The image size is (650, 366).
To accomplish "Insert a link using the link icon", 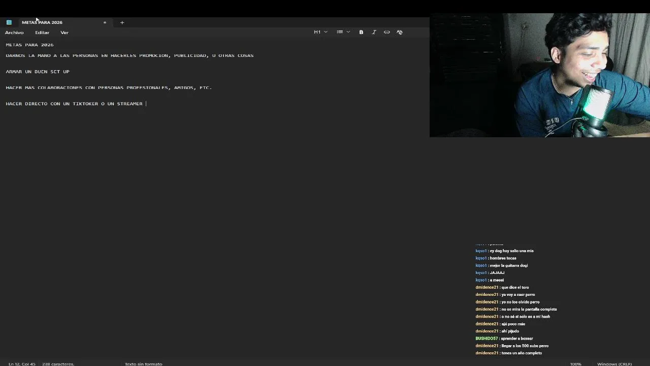I will pos(387,32).
